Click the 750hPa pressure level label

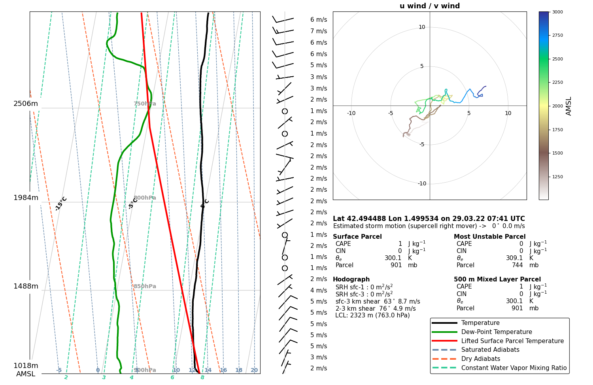click(145, 104)
